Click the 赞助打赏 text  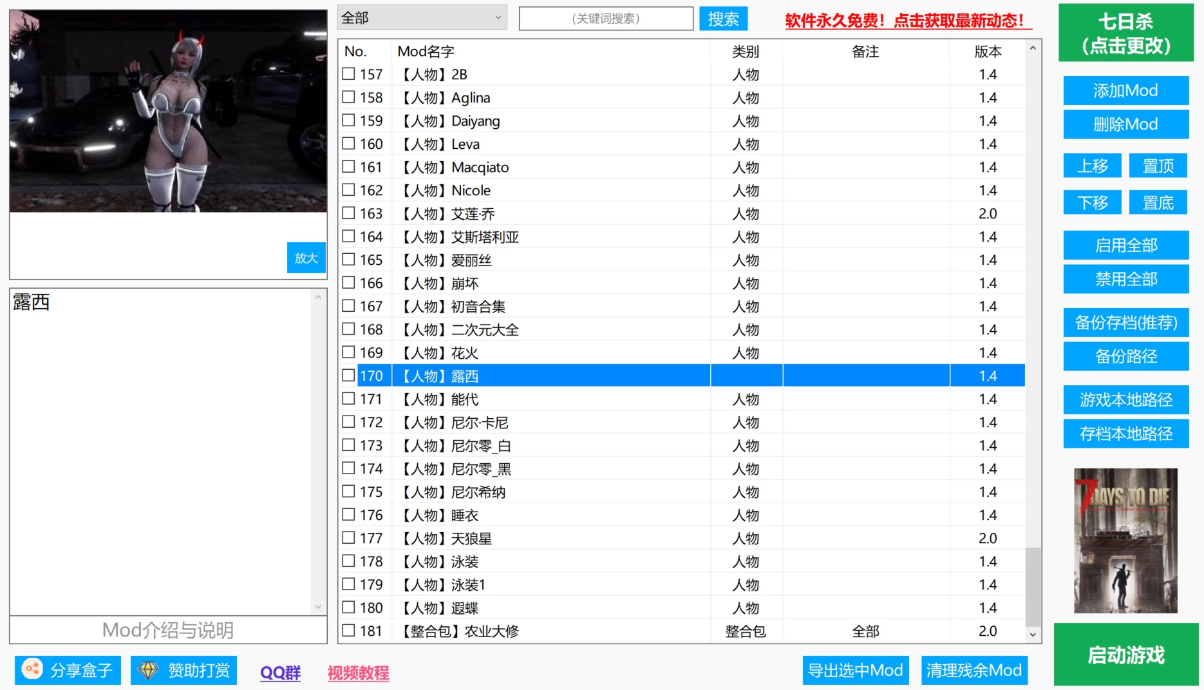point(199,671)
